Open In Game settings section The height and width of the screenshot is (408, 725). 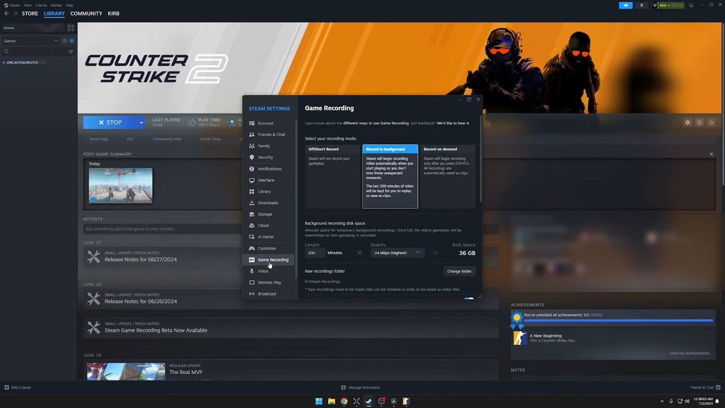pos(269,237)
